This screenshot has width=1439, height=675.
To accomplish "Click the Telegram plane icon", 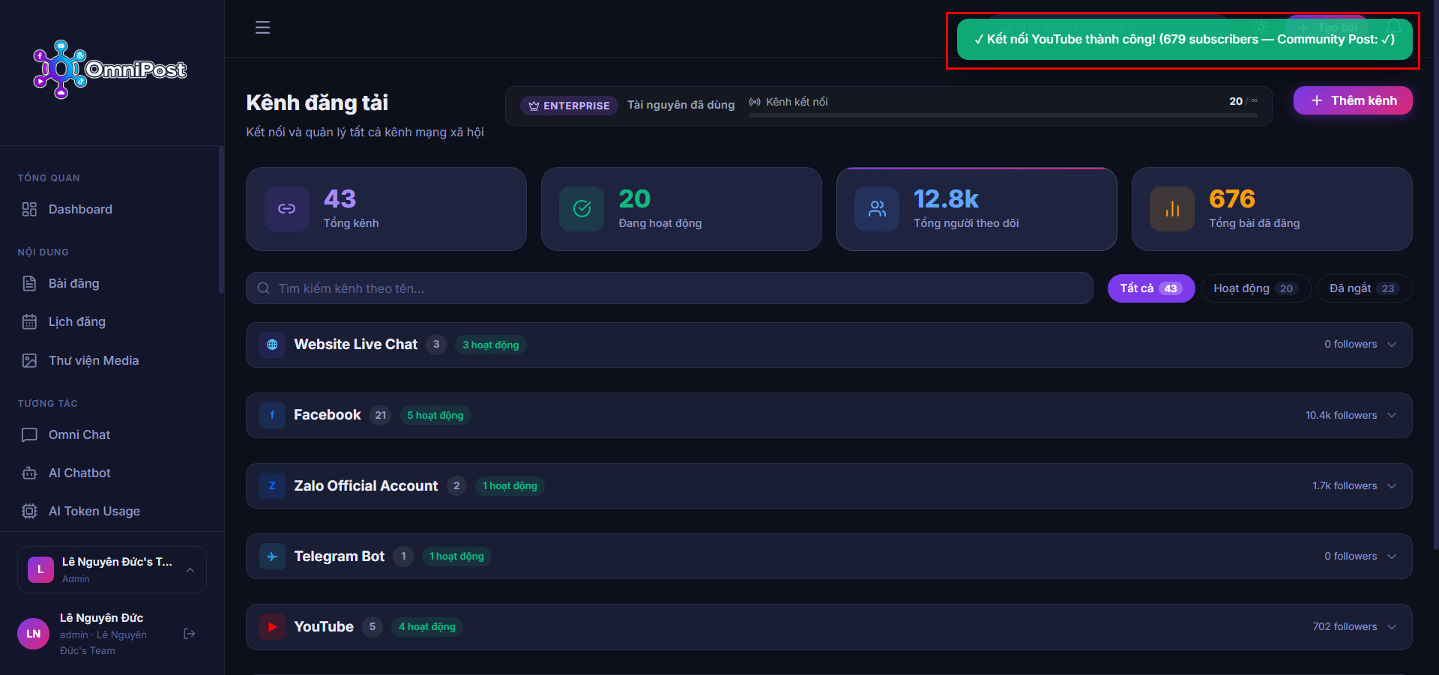I will point(272,556).
